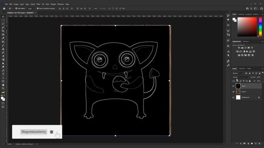Open the layer filter Kind dropdown
Viewport: 264px width, 148px height.
pyautogui.click(x=238, y=73)
